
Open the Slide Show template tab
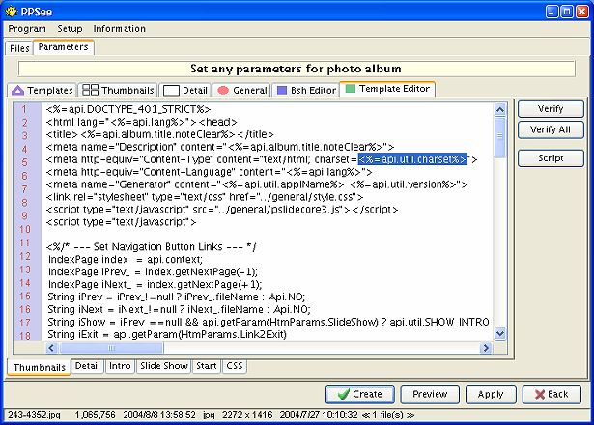click(163, 366)
